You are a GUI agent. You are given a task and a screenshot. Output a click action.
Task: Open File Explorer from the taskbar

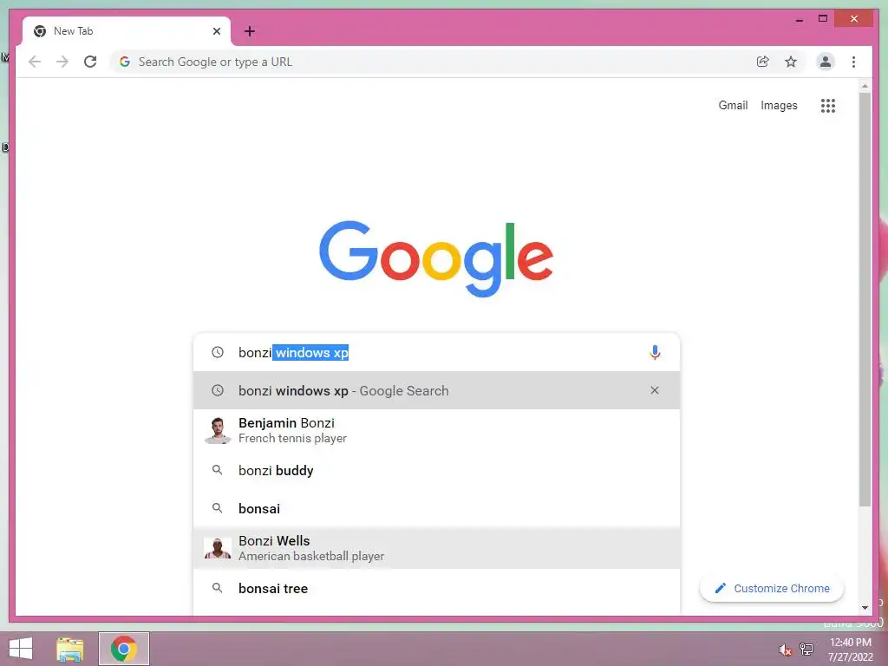[70, 649]
